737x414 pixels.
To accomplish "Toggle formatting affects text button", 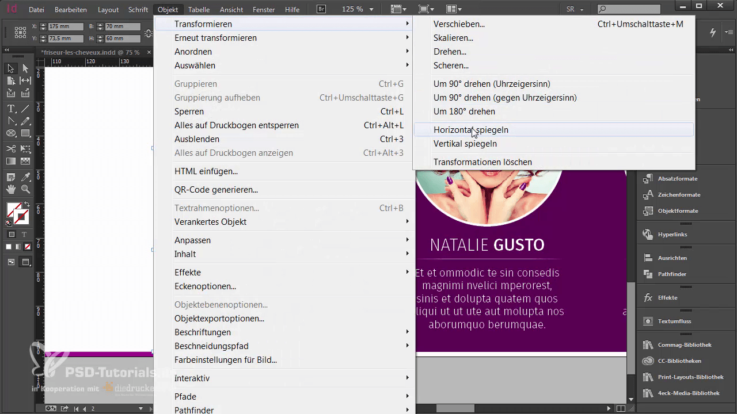I will pos(24,235).
